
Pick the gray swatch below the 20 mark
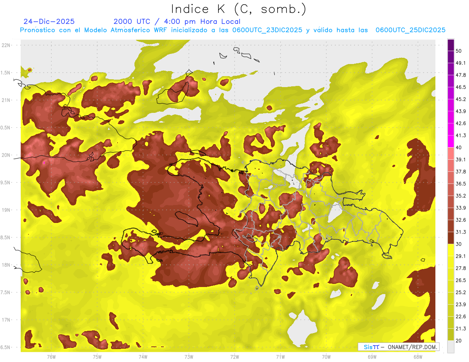[x=451, y=347]
